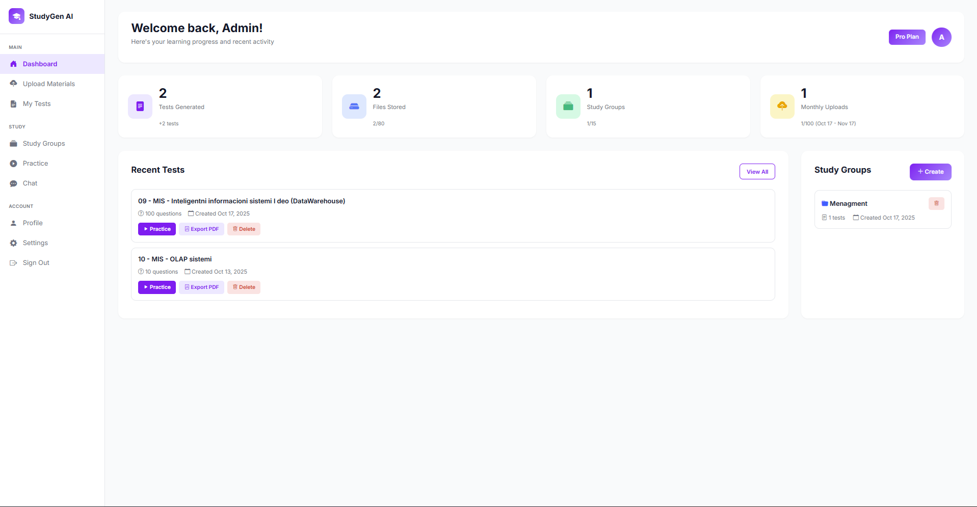The image size is (977, 507).
Task: Click the StudyGen AI logo
Action: click(x=41, y=16)
